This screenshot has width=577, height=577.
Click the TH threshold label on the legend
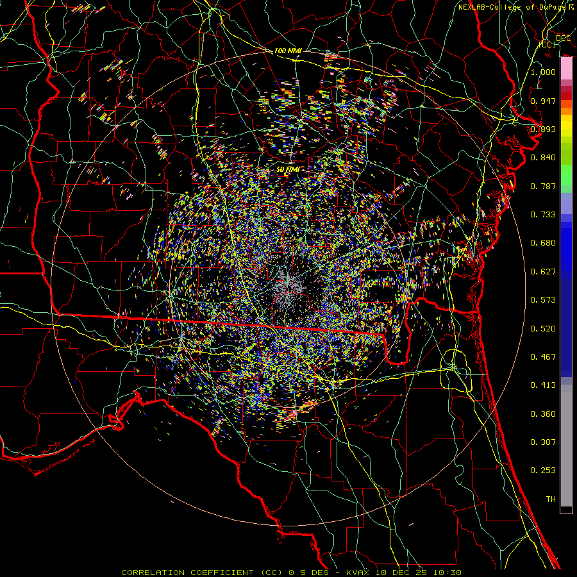[x=551, y=499]
